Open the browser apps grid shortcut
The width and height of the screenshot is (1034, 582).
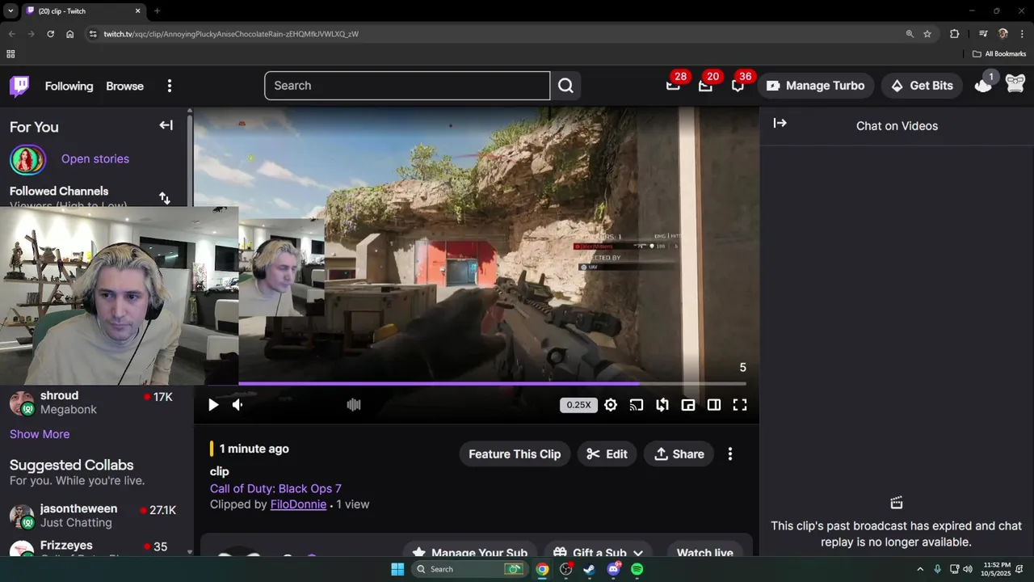tap(11, 54)
